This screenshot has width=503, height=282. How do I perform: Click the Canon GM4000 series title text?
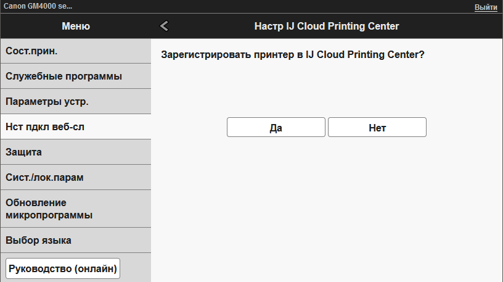click(37, 7)
